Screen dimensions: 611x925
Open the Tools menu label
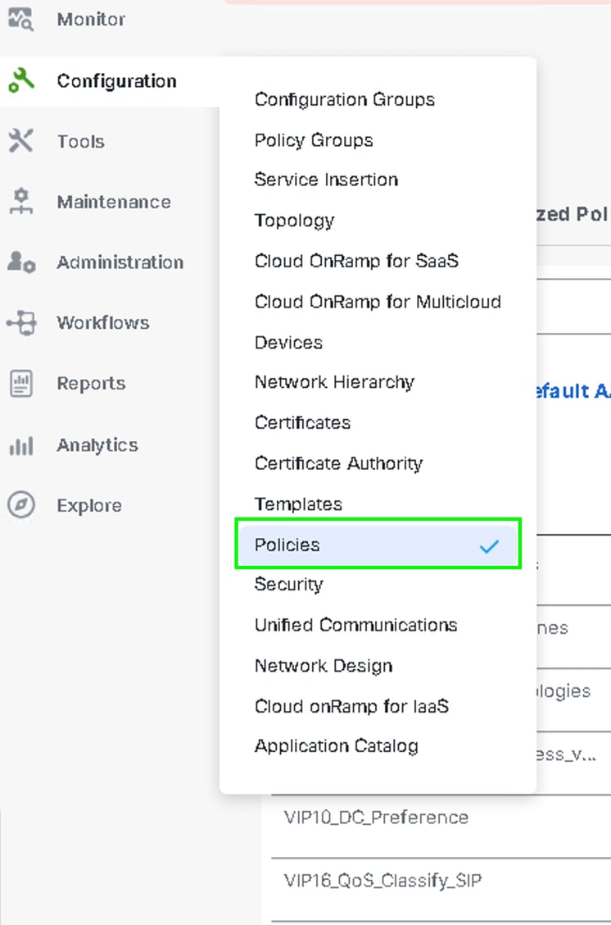[x=81, y=142]
